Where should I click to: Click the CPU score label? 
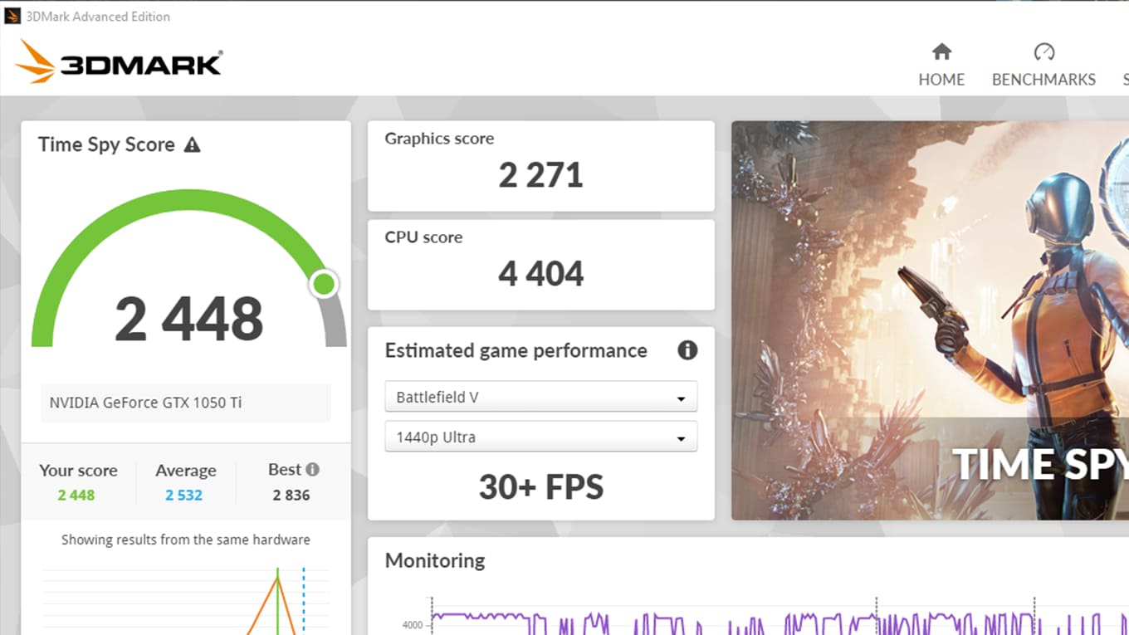coord(423,237)
